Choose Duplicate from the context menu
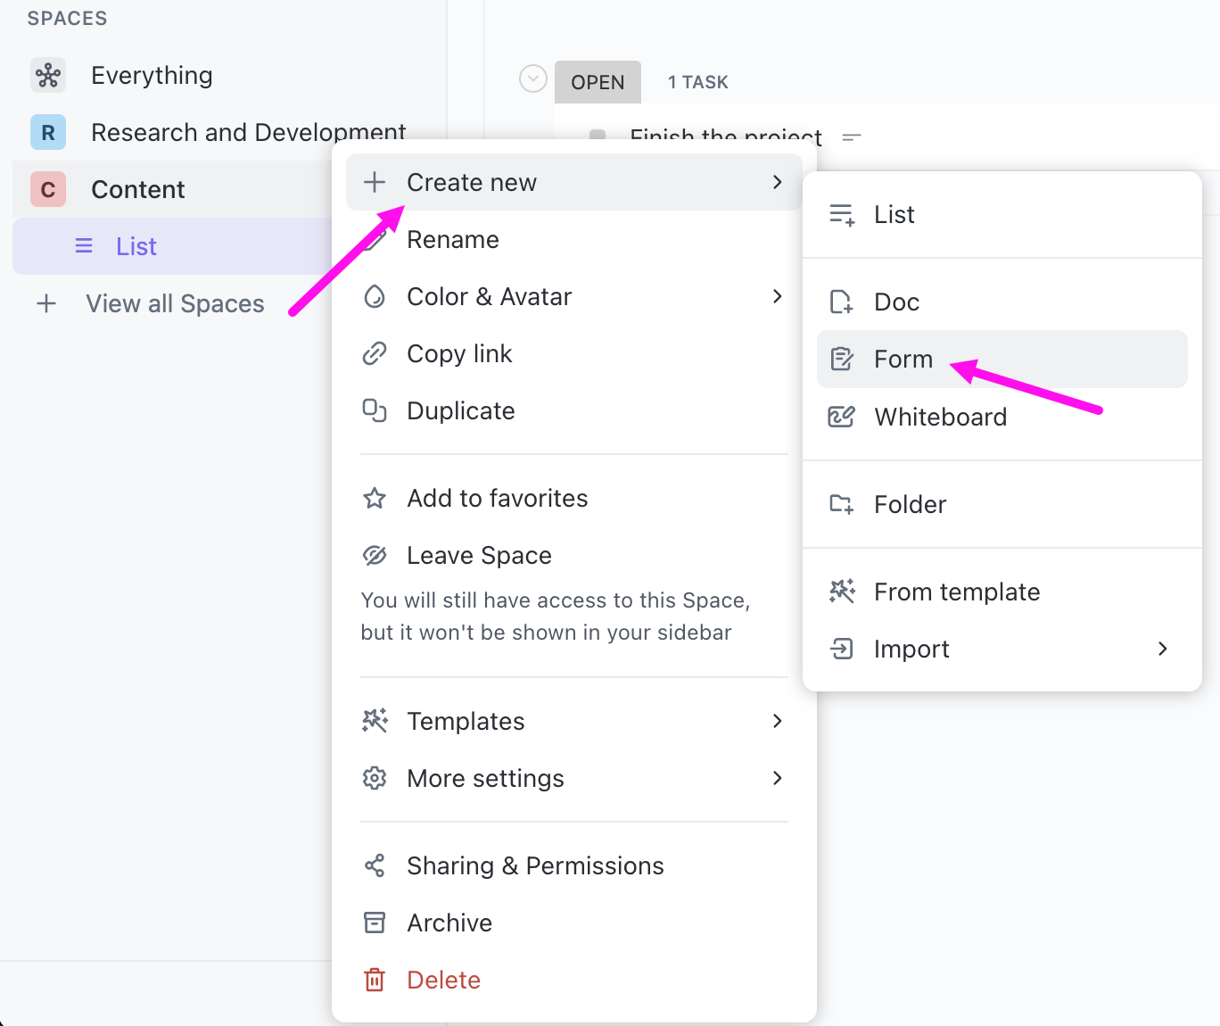This screenshot has height=1026, width=1220. pos(460,411)
